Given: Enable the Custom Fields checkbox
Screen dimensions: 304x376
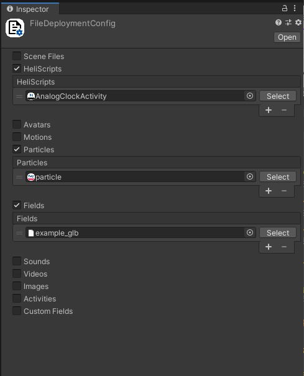Looking at the screenshot, I should pos(17,311).
